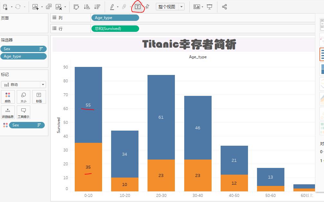
Task: Swap rows and columns with the toolbar icon
Action: point(76,7)
